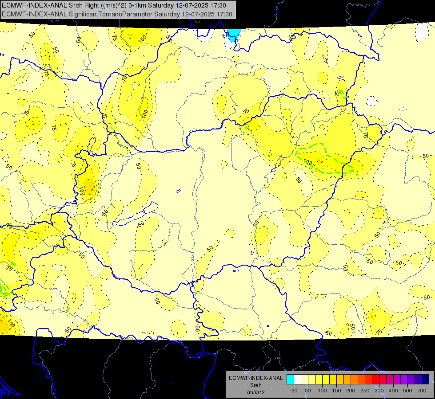Click the 400 legend scale value
Screen dimensions: 435x399
point(393,391)
